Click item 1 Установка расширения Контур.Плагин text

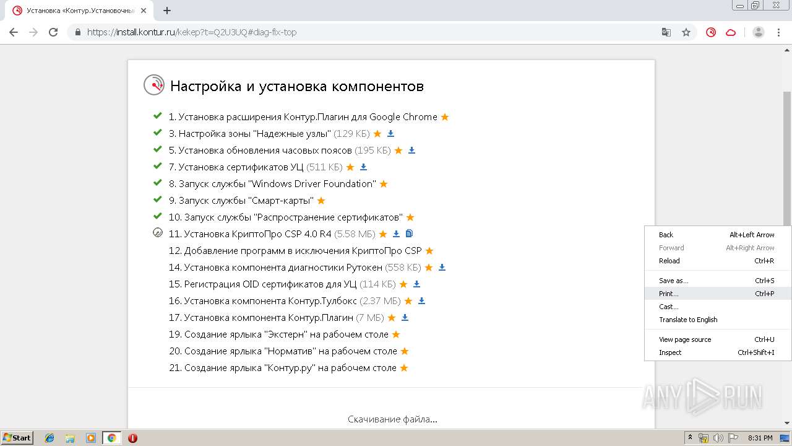point(303,117)
